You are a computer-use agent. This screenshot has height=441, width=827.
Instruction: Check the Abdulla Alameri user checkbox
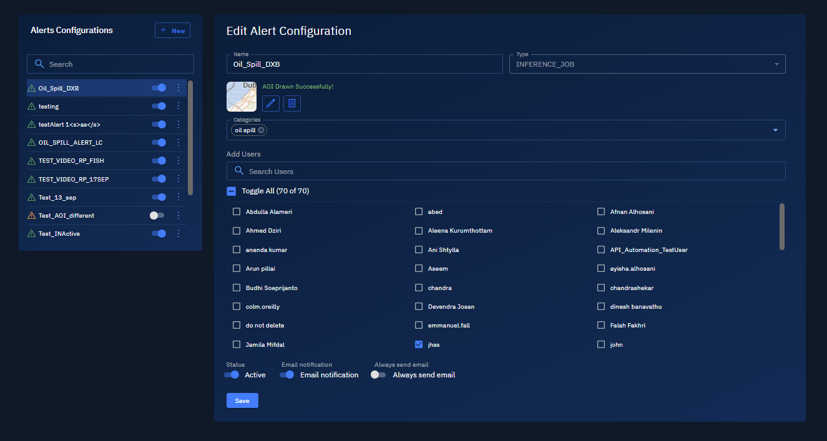coord(237,211)
